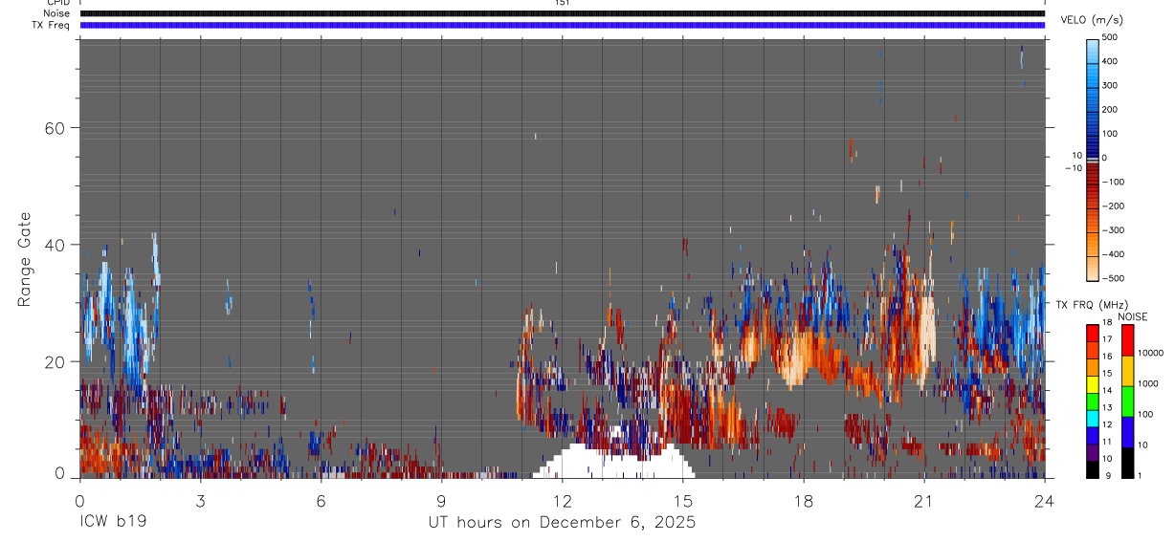Image resolution: width=1175 pixels, height=542 pixels.
Task: Click hour 3 on the UT axis
Action: click(200, 500)
